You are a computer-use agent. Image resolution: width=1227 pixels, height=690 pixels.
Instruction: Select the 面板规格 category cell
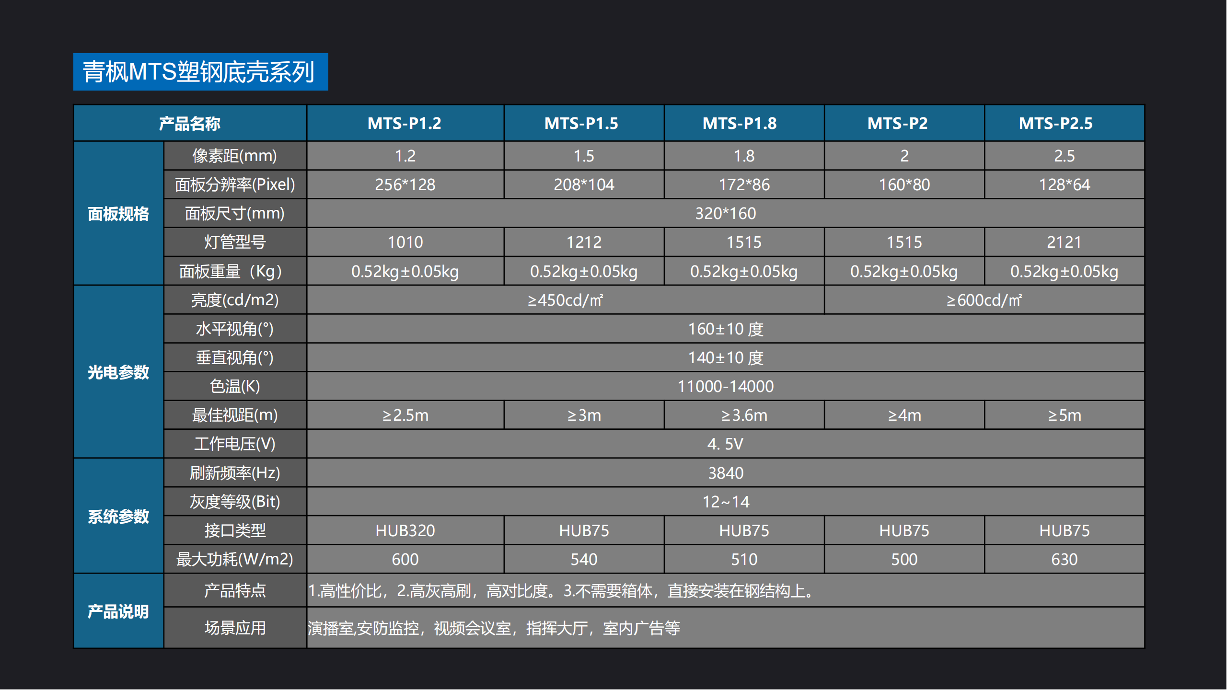pyautogui.click(x=118, y=213)
